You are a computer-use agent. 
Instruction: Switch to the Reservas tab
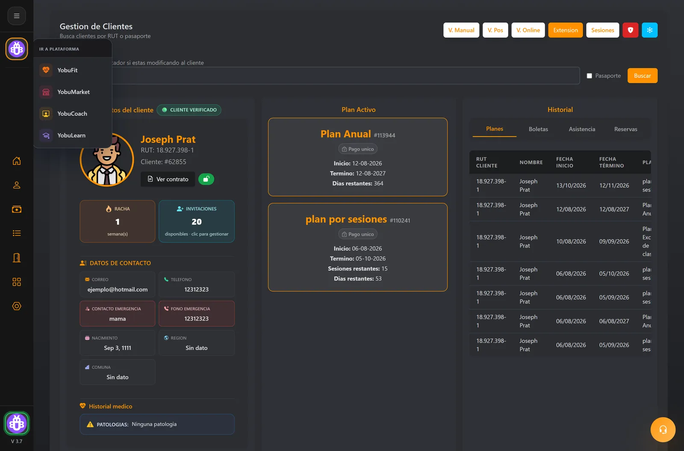click(625, 129)
